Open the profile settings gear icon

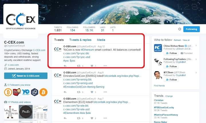tap(180, 29)
